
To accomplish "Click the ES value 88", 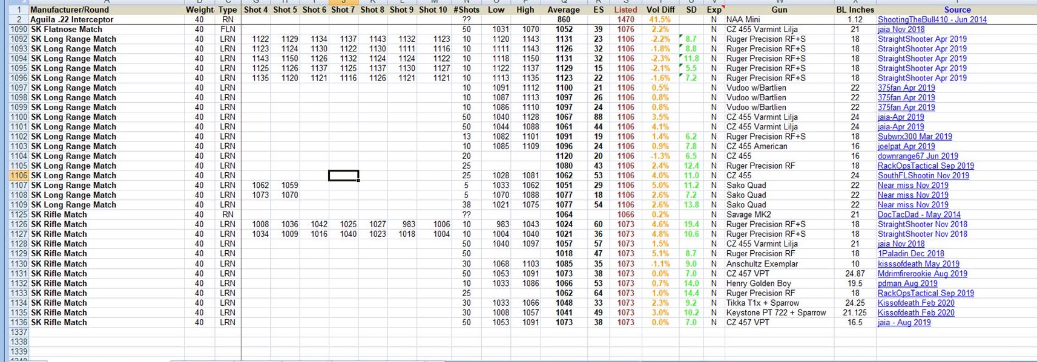I will [598, 117].
